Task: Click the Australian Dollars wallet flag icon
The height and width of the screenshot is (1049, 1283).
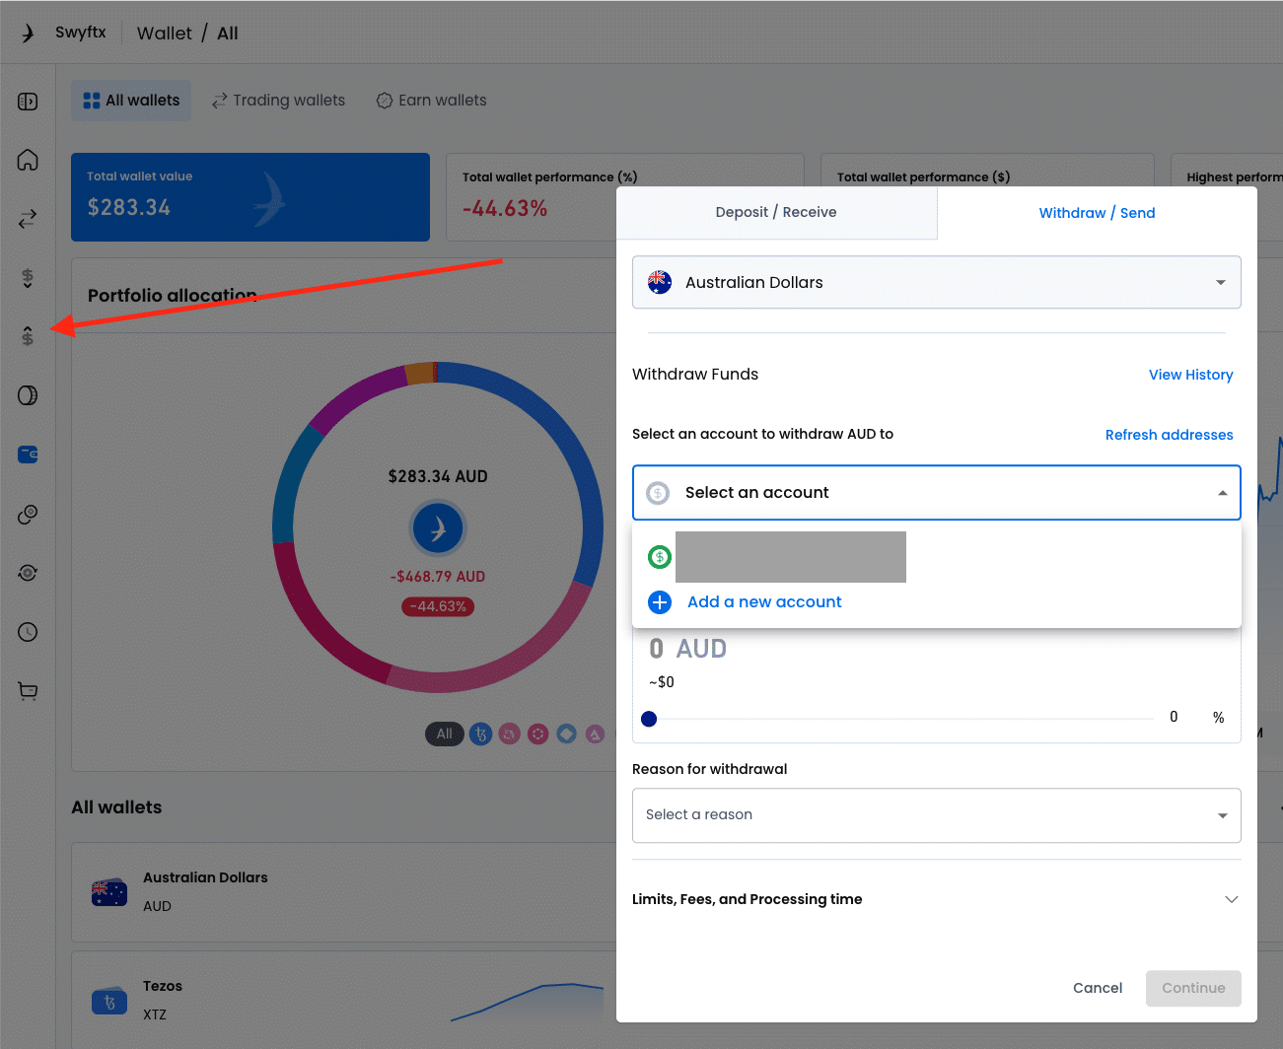Action: (108, 892)
